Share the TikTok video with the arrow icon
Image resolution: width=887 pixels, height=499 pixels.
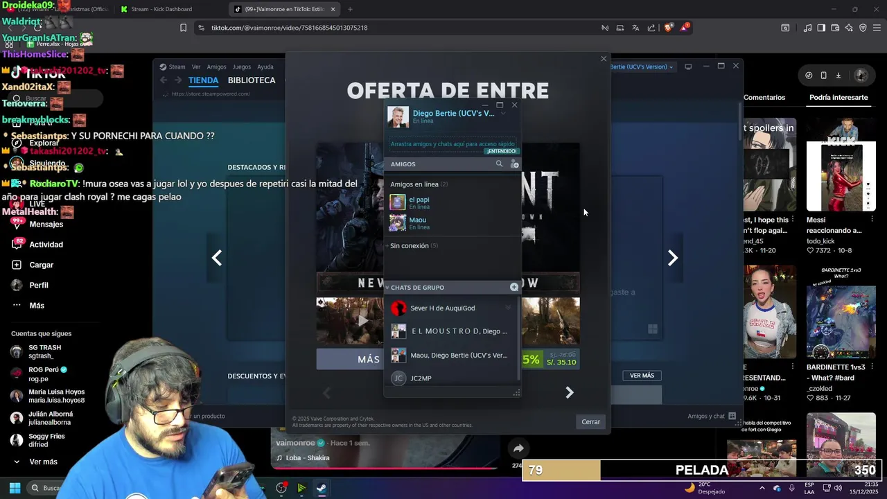[518, 448]
